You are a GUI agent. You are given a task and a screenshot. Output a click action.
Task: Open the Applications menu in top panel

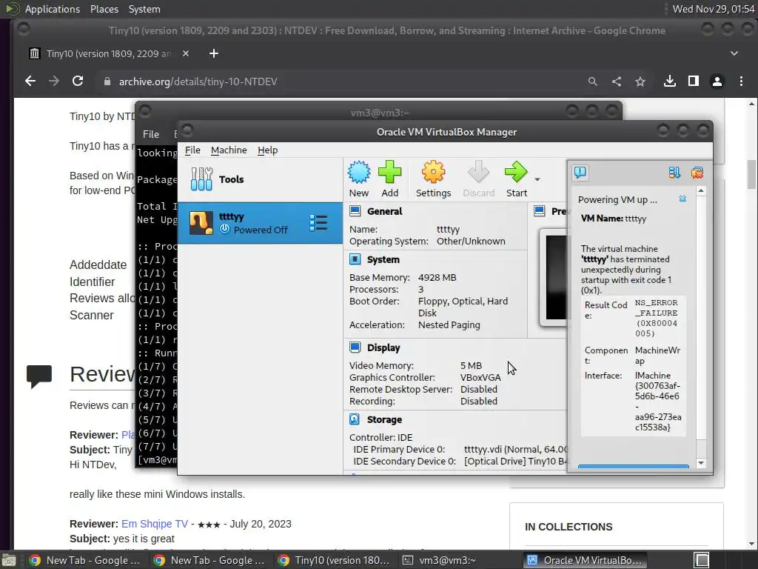53,9
